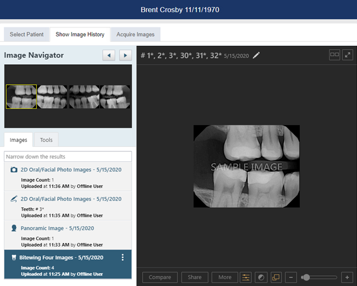Zoom in with plus button
The height and width of the screenshot is (286, 357).
point(347,278)
